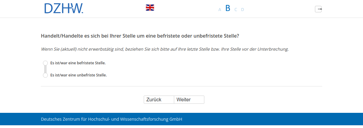Click the italic hint starting 'Wenn Sie (aktuell)'
The image size is (363, 128).
point(164,49)
